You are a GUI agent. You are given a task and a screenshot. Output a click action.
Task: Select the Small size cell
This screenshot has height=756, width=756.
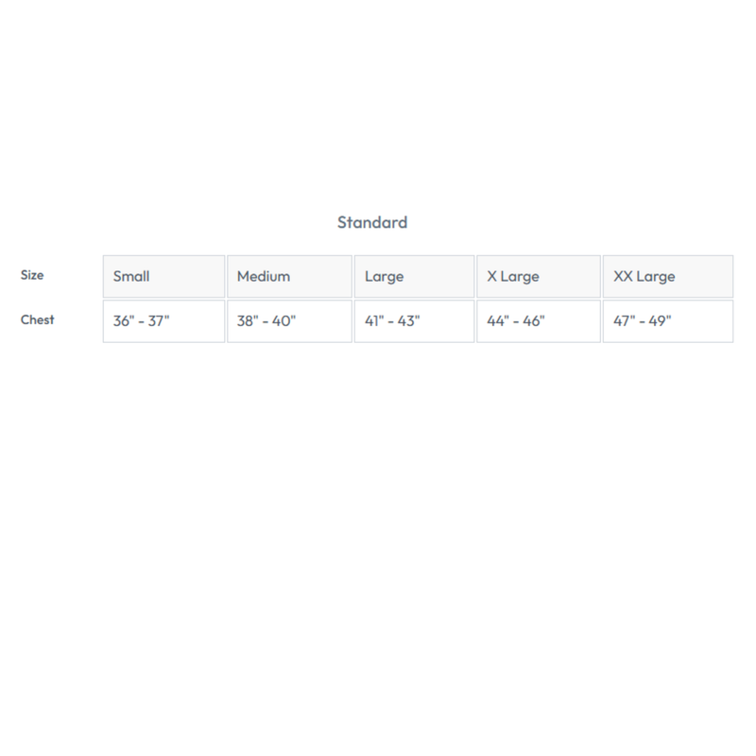click(x=163, y=277)
